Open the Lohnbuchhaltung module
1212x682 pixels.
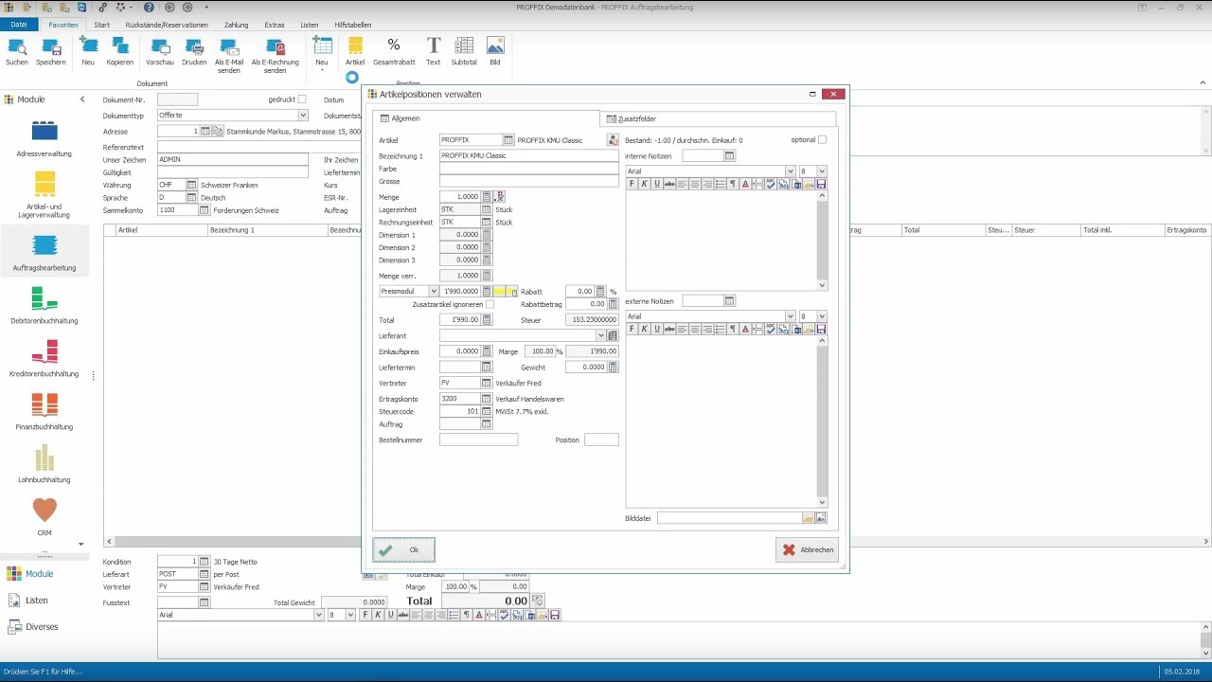(x=45, y=464)
